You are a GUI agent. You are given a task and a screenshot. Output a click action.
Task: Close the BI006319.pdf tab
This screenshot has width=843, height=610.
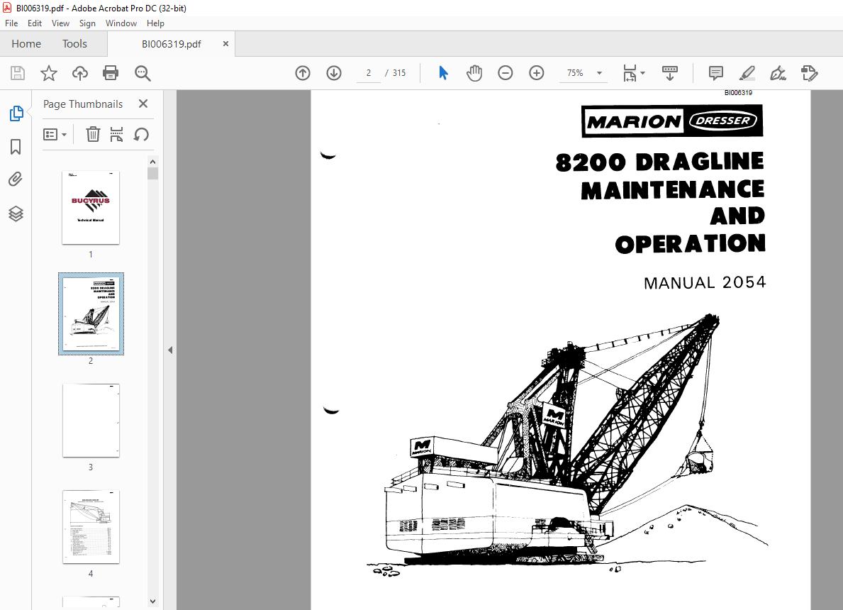point(225,43)
